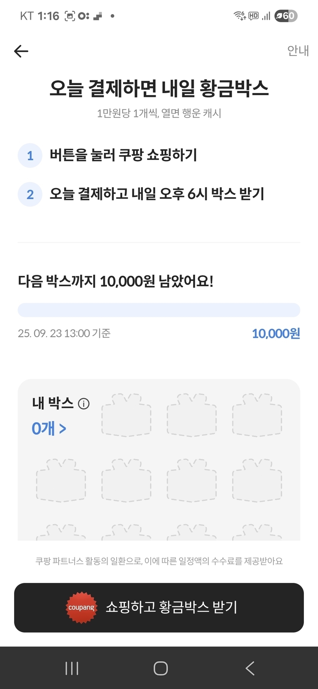The image size is (318, 689).
Task: Tap the step 1 number badge
Action: coord(30,156)
